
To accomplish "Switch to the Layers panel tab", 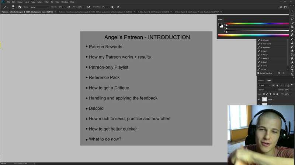I will [x=269, y=80].
